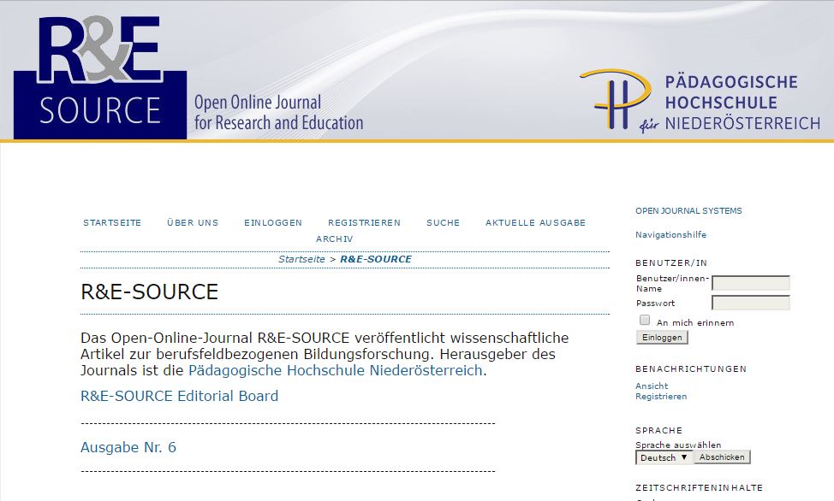Viewport: 834px width, 501px height.
Task: Expand the Deutsch language dropdown
Action: [664, 457]
